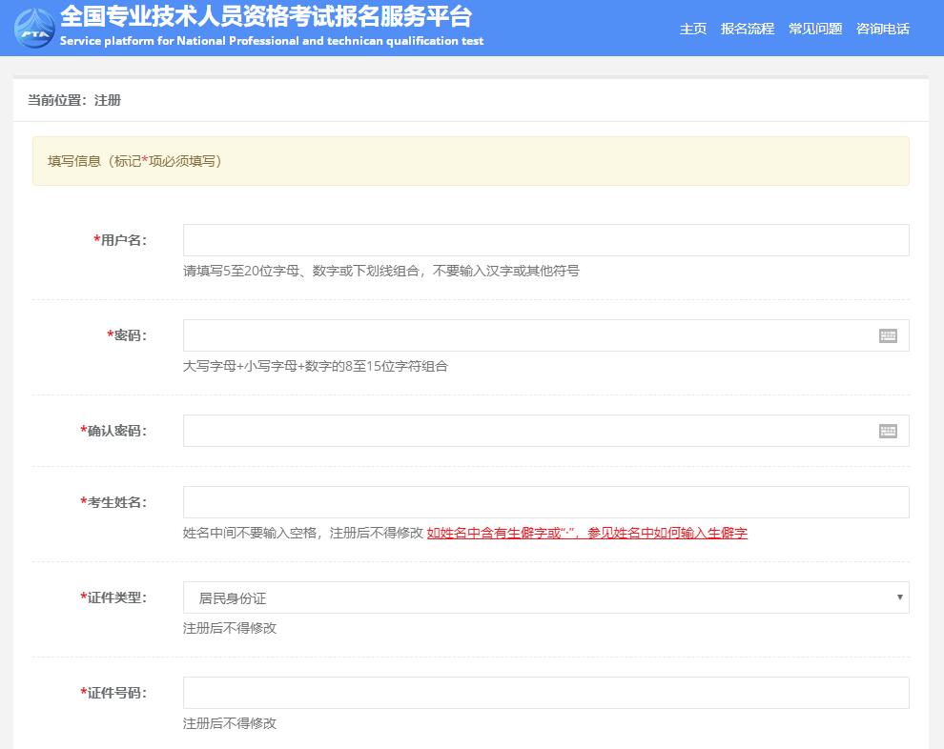Click the *用户名 field label
This screenshot has height=749, width=944.
(120, 240)
